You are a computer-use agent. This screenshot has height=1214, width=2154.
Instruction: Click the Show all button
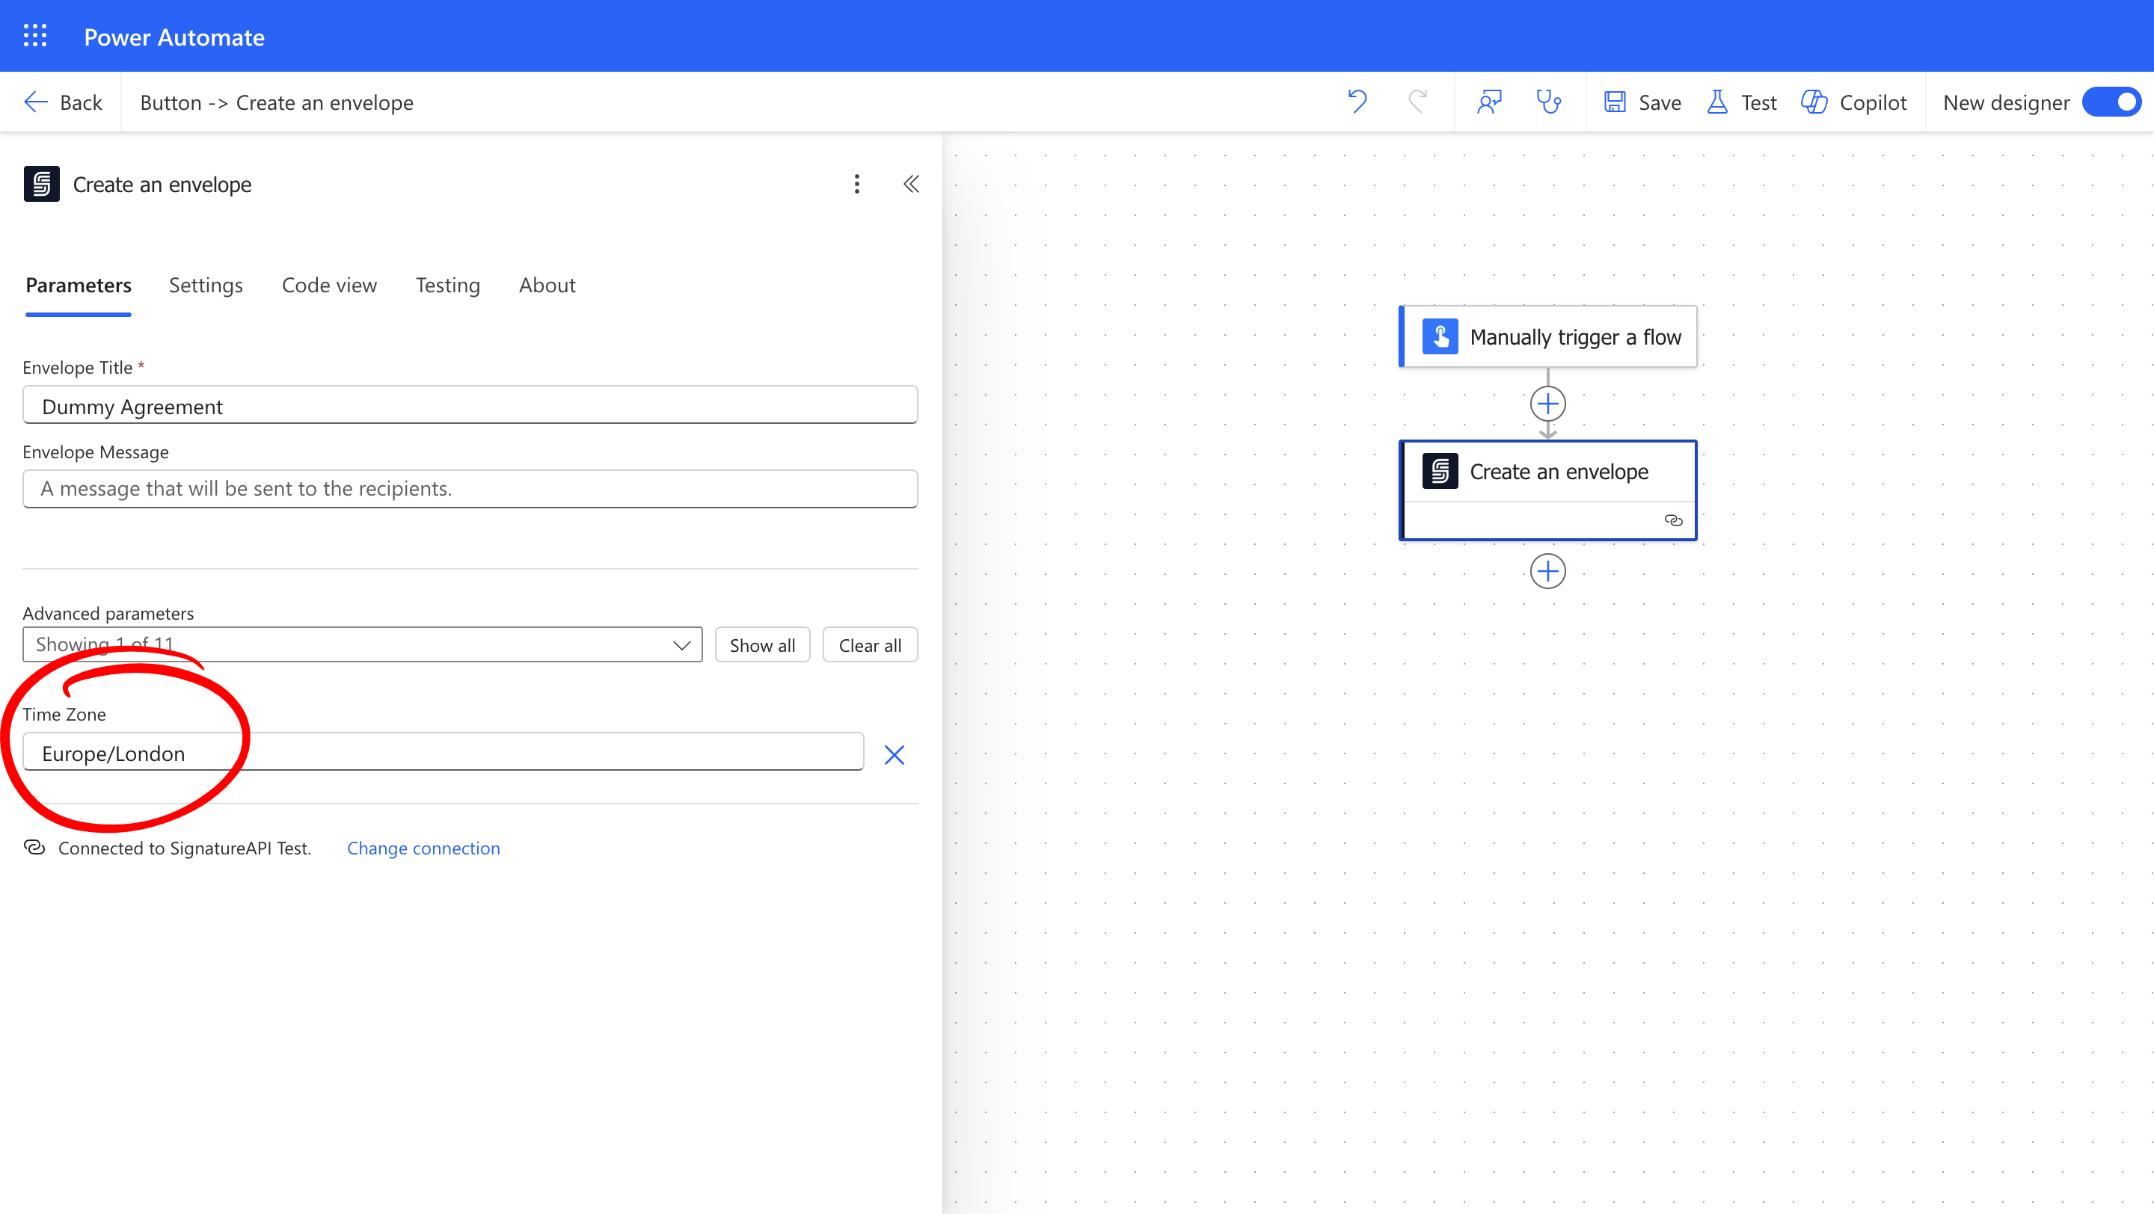762,645
